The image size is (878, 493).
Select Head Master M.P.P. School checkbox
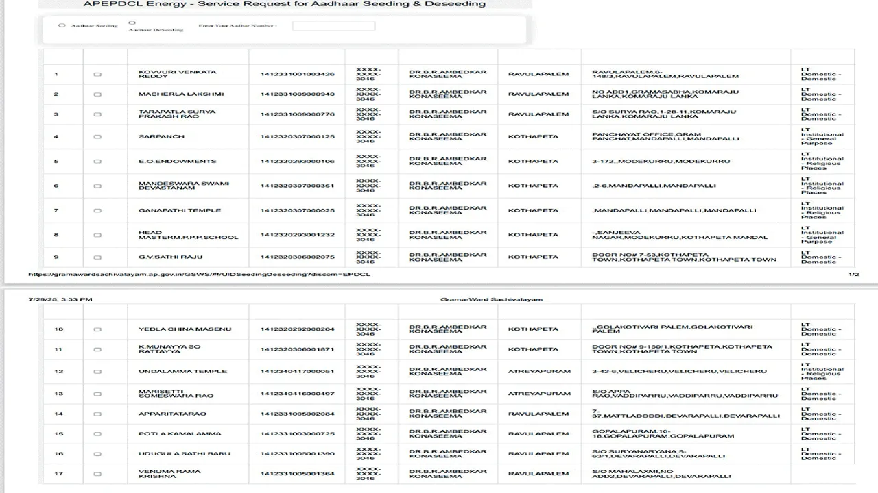(97, 236)
